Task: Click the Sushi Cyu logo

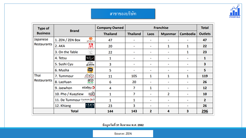Action: (90, 64)
